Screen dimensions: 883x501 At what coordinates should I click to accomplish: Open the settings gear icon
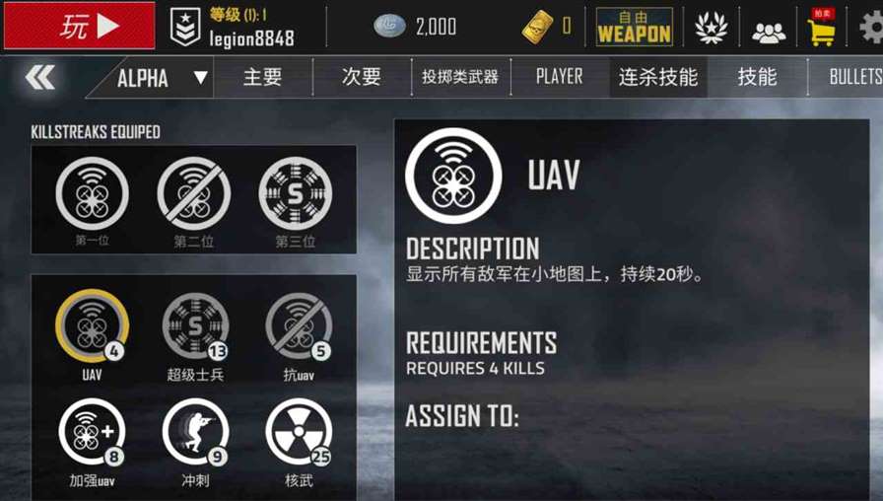click(872, 27)
